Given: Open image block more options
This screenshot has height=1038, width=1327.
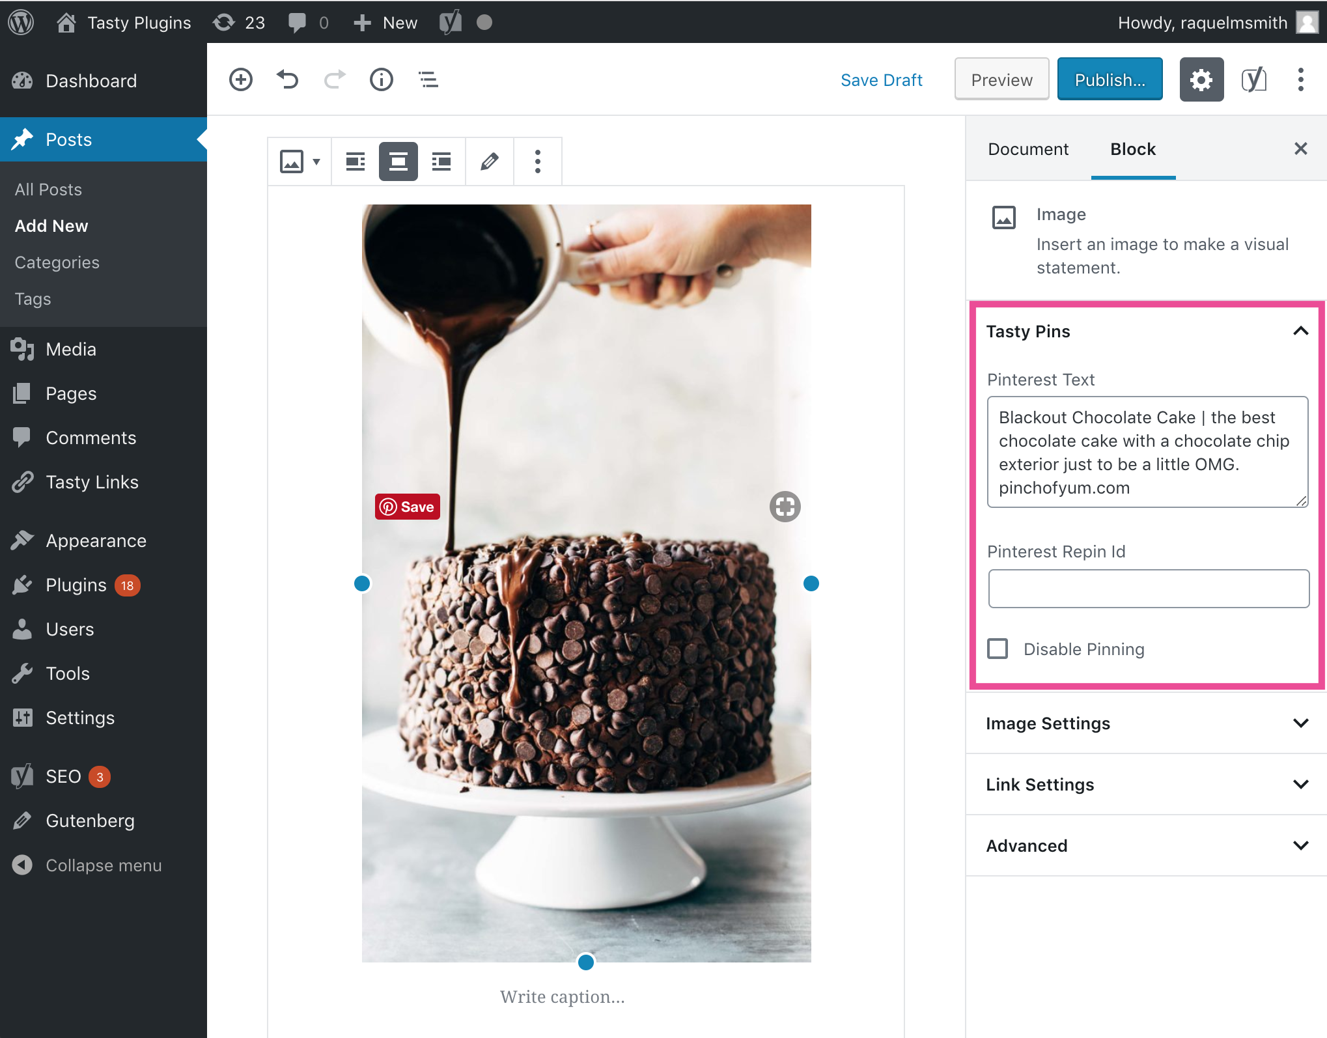Looking at the screenshot, I should tap(538, 161).
